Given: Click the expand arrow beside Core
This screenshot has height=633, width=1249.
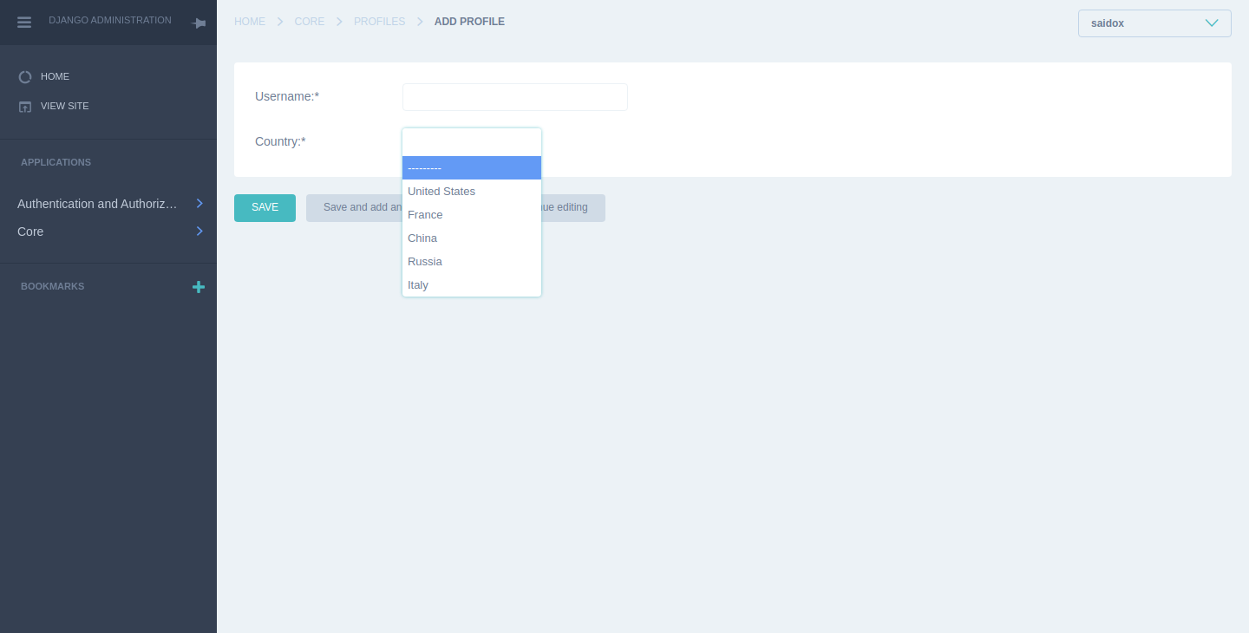Looking at the screenshot, I should (199, 232).
